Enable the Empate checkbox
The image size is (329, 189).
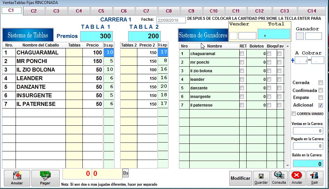tap(320, 97)
